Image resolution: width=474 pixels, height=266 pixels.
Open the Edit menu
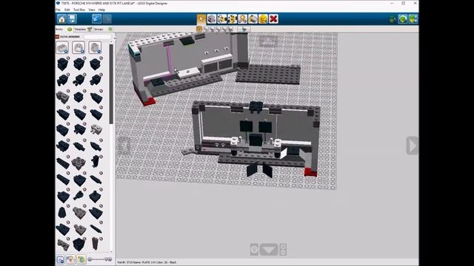(x=67, y=10)
